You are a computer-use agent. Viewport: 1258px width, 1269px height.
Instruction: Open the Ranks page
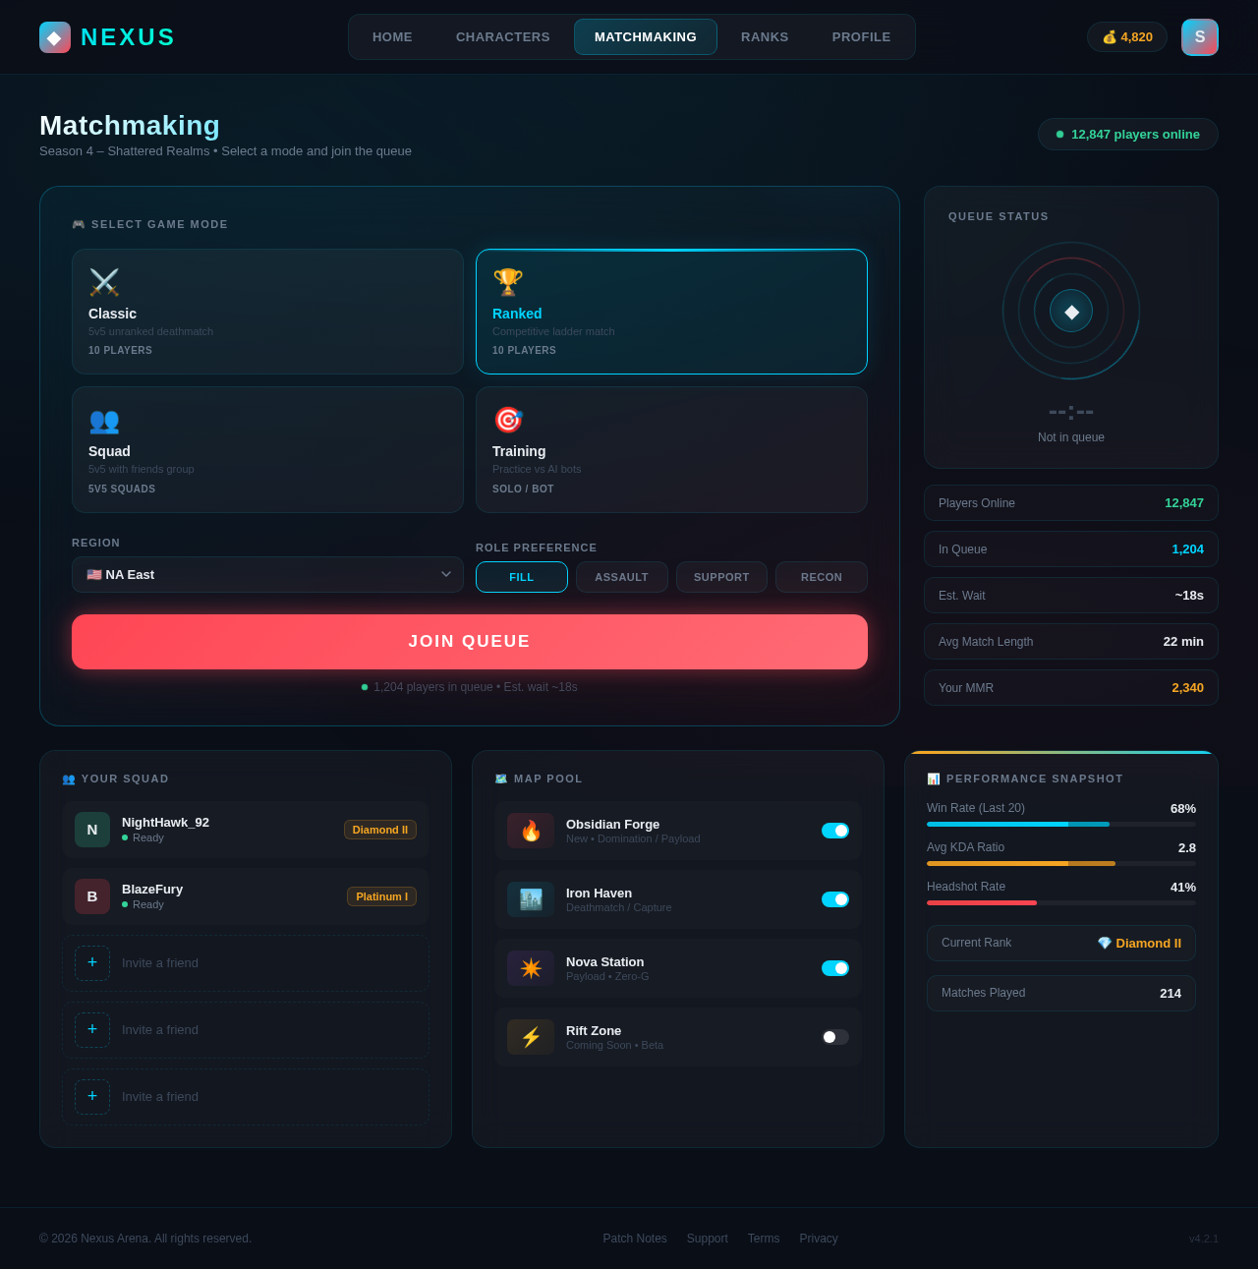click(x=765, y=36)
